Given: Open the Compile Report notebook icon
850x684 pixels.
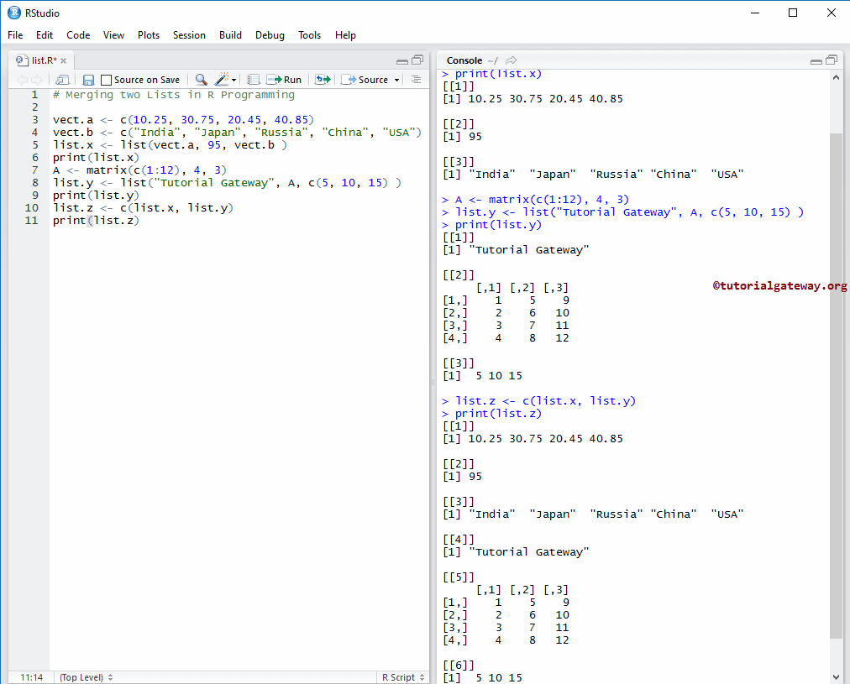Looking at the screenshot, I should click(253, 80).
